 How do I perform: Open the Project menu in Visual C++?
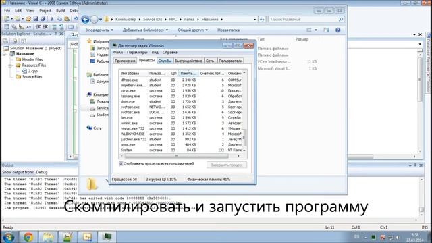[x=45, y=11]
